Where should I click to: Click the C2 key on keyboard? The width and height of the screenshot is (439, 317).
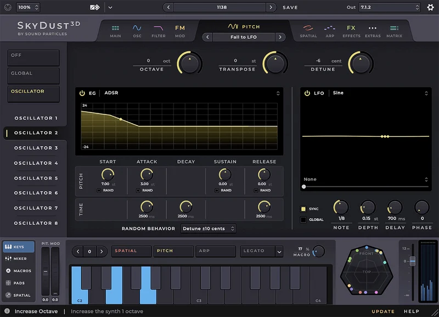(x=79, y=285)
